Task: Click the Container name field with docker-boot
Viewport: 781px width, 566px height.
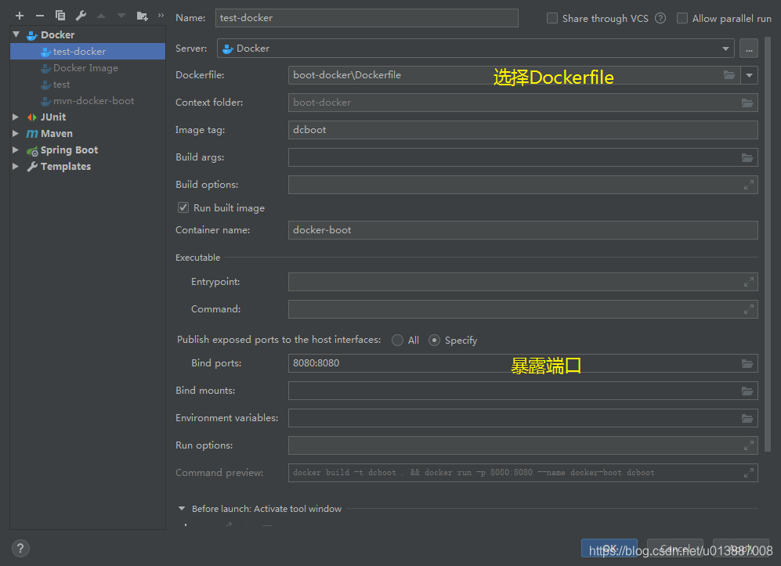Action: [523, 230]
